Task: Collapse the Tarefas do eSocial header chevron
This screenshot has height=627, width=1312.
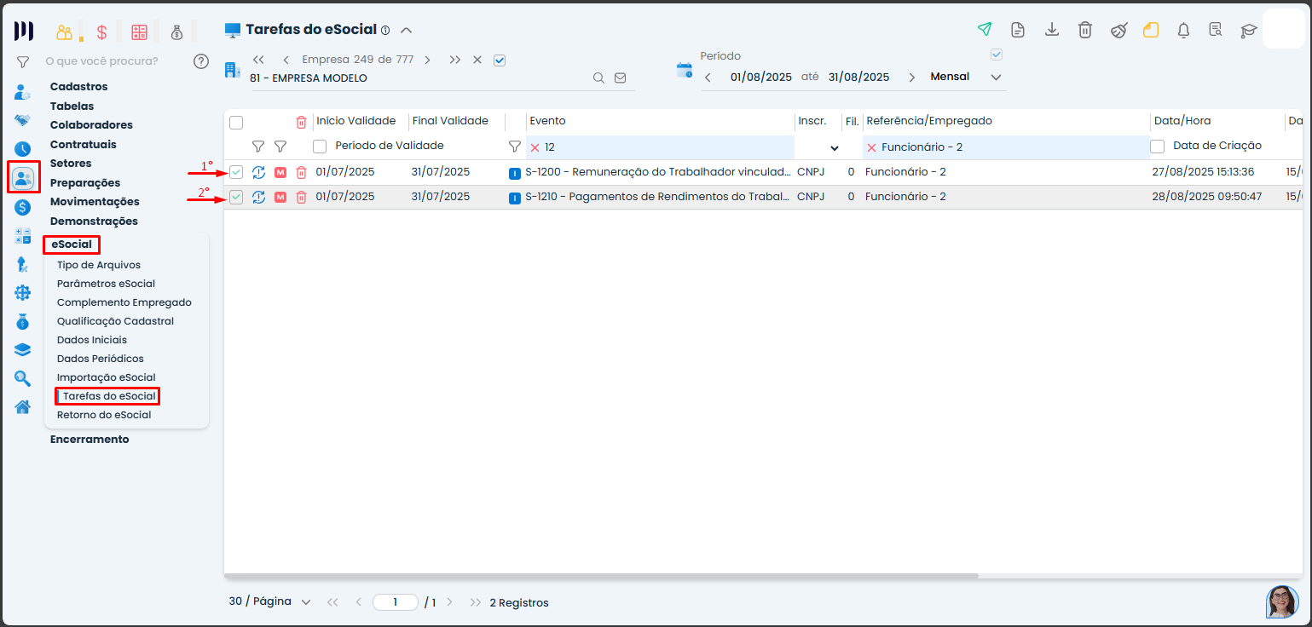Action: [x=407, y=30]
